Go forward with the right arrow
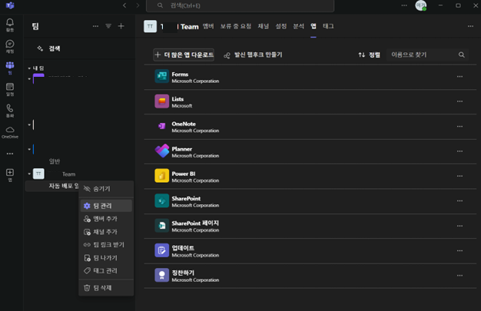The image size is (481, 311). (x=138, y=5)
